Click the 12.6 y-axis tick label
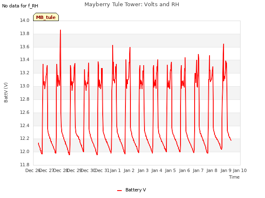The width and height of the screenshot is (265, 198). (x=25, y=112)
